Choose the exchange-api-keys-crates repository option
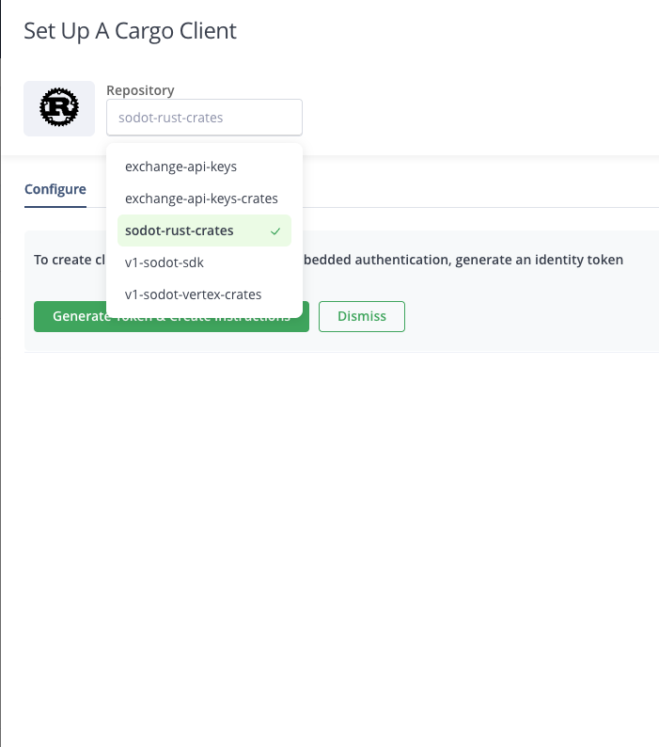This screenshot has width=659, height=747. click(204, 199)
